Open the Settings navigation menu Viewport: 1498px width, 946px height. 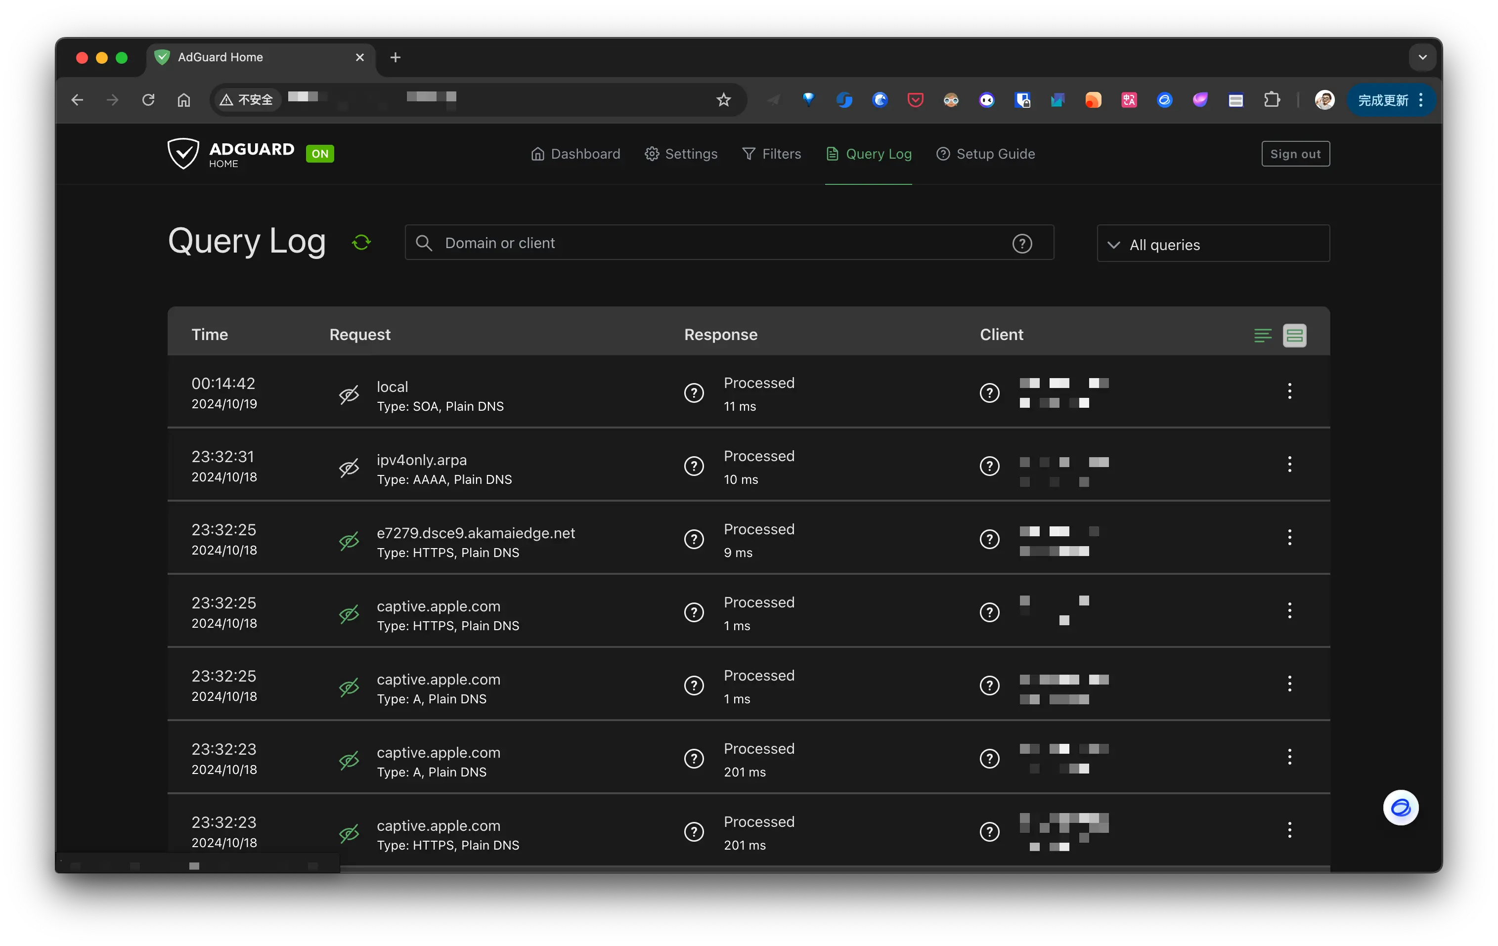tap(681, 154)
